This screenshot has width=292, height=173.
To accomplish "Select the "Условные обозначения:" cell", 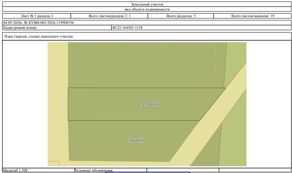I will point(111,170).
